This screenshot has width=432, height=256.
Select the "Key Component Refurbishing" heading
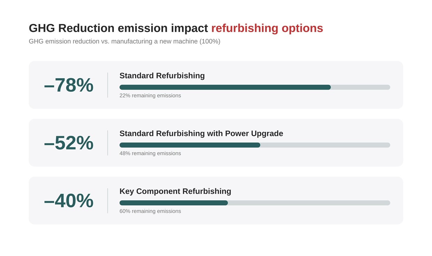(175, 191)
